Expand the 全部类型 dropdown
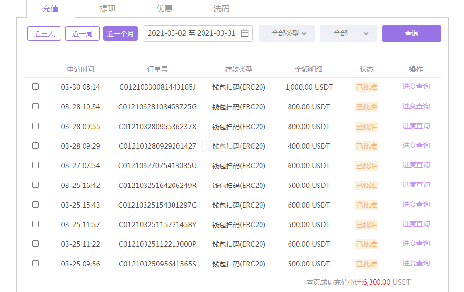This screenshot has height=292, width=464. tap(286, 33)
